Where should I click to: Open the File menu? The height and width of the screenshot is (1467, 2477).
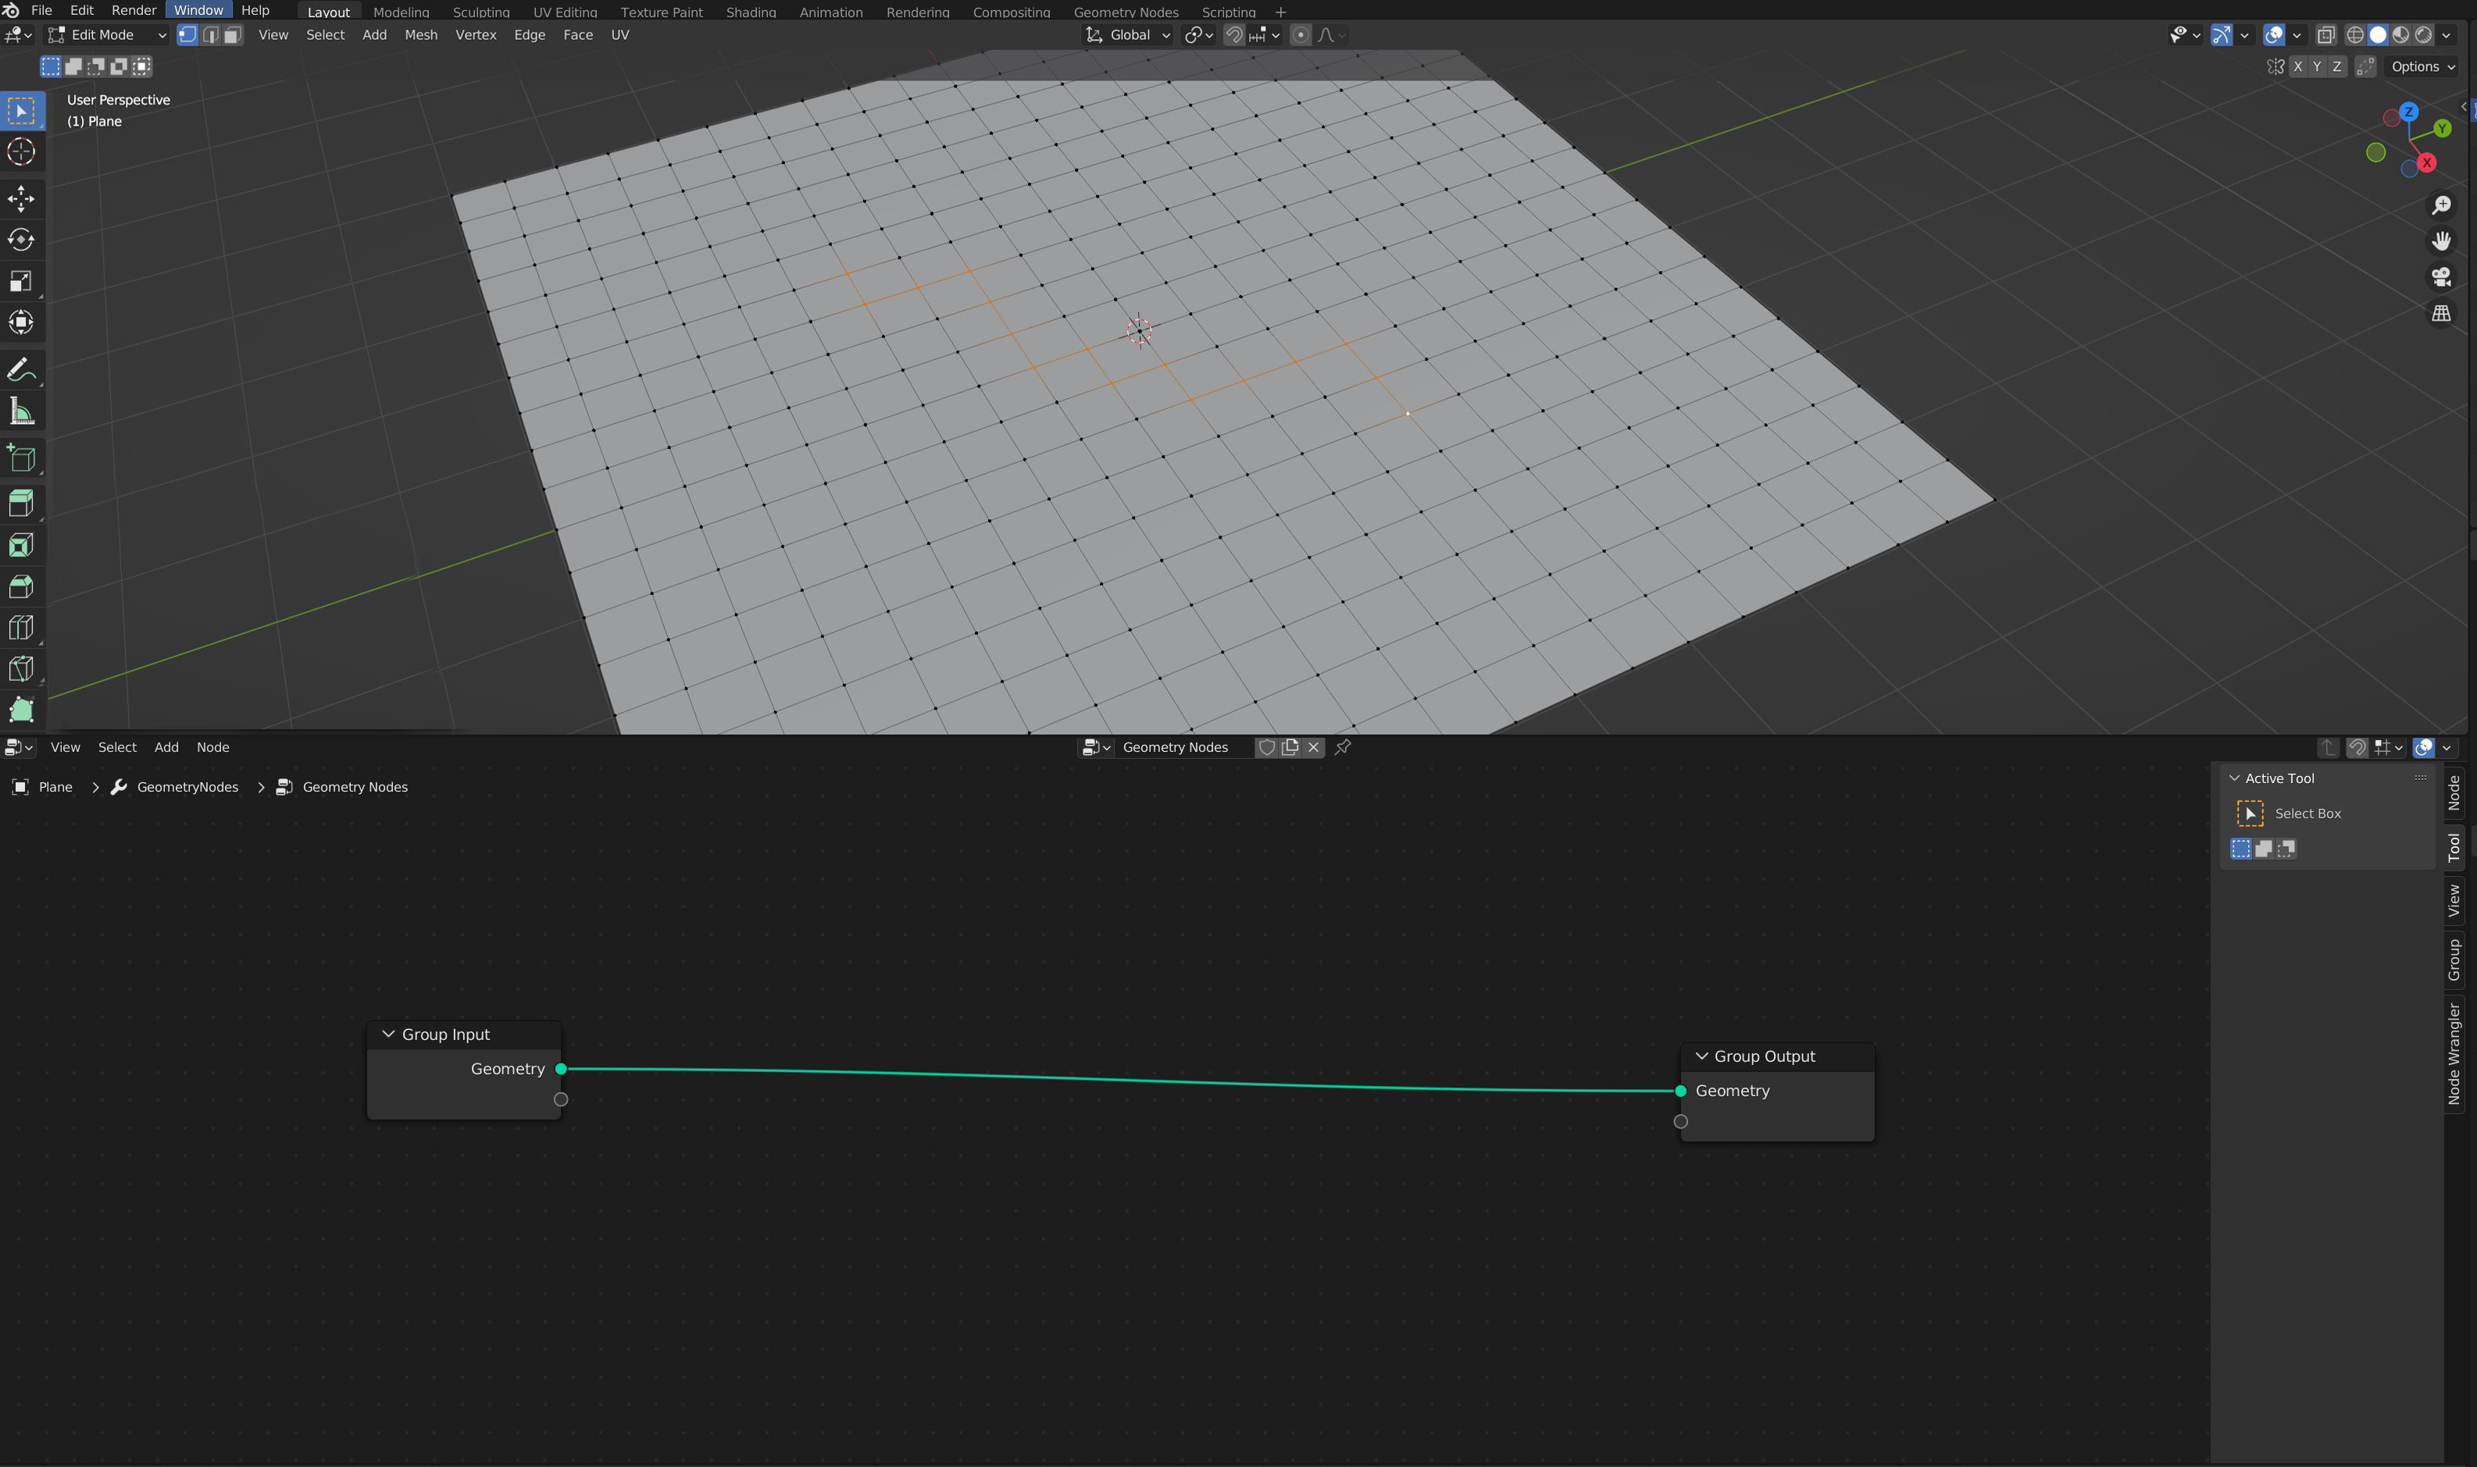[41, 10]
